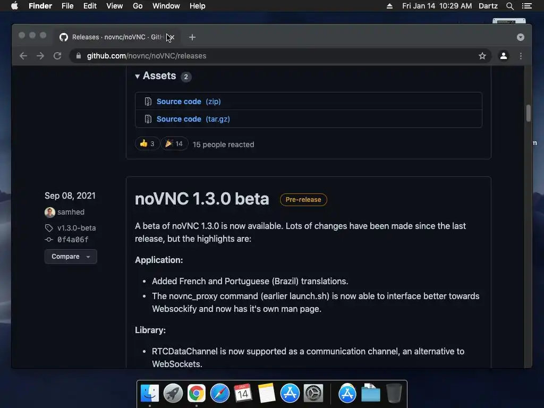
Task: Open samhed's profile link
Action: point(71,212)
